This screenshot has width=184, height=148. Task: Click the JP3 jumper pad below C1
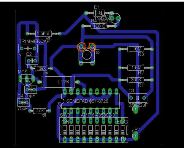(x=136, y=109)
